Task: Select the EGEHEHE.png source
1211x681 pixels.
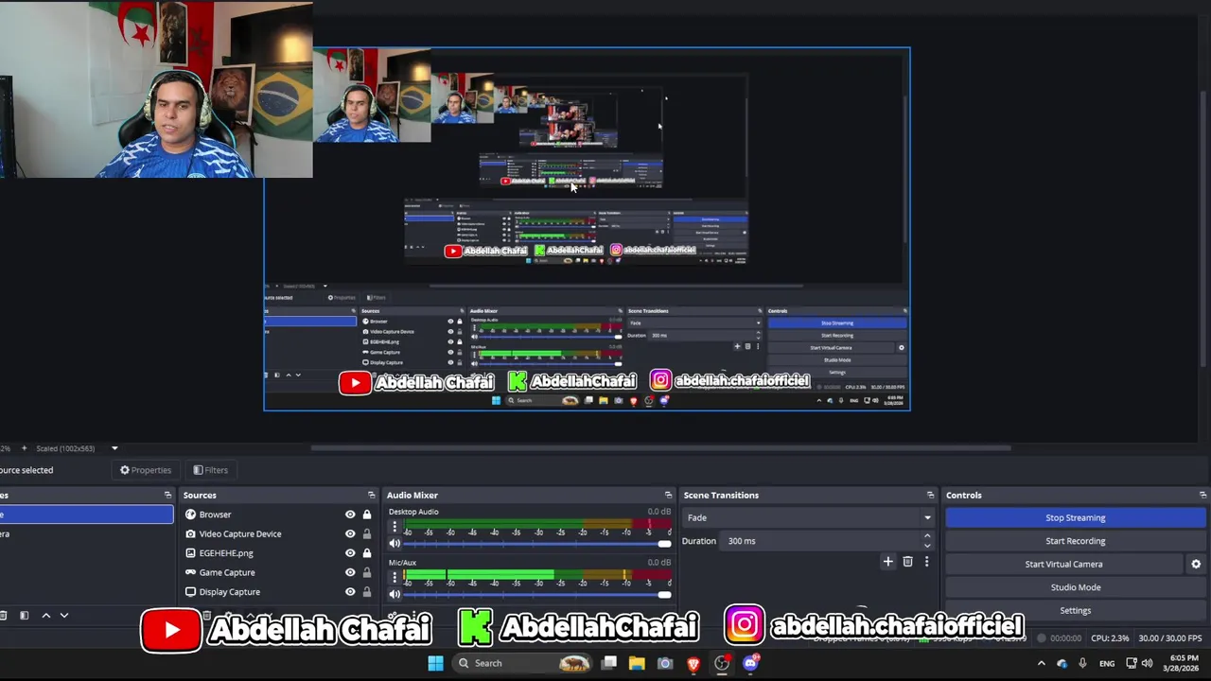Action: [279, 553]
